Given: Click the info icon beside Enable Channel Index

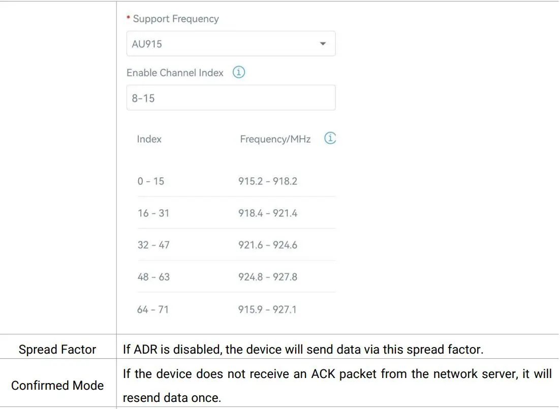Looking at the screenshot, I should tap(238, 72).
